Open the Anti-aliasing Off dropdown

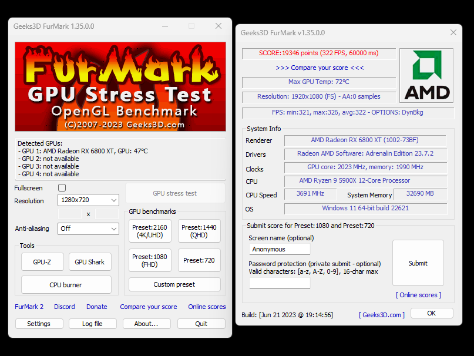coord(88,229)
